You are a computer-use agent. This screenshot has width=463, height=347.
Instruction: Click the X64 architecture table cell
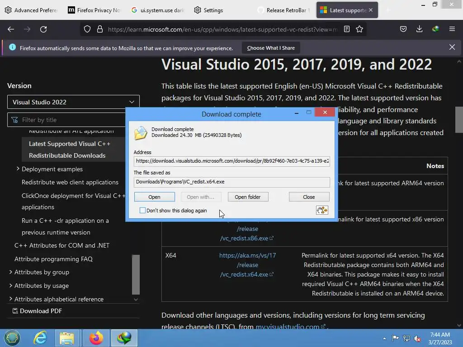point(170,255)
